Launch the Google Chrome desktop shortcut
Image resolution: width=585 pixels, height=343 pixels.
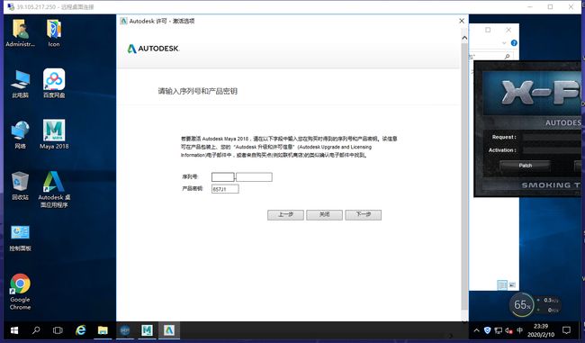click(20, 292)
